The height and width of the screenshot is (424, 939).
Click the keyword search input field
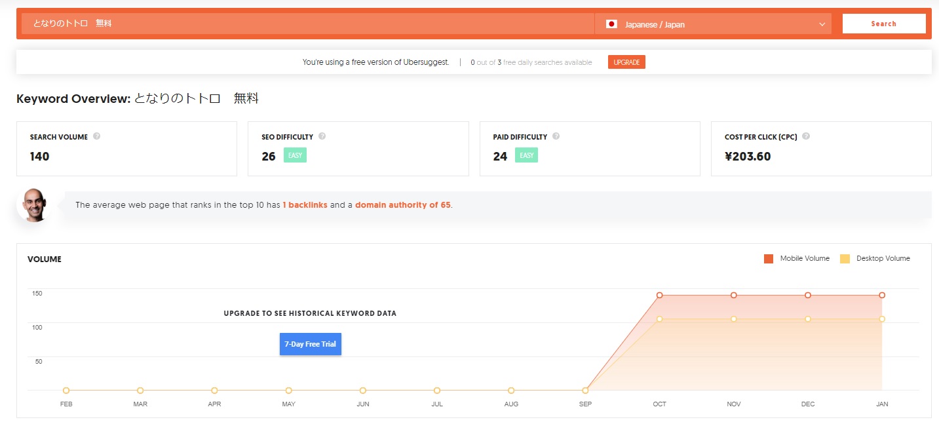coord(308,24)
